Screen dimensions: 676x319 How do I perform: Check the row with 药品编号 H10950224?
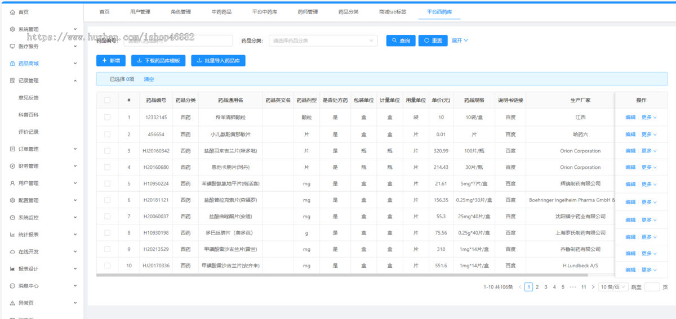click(107, 184)
